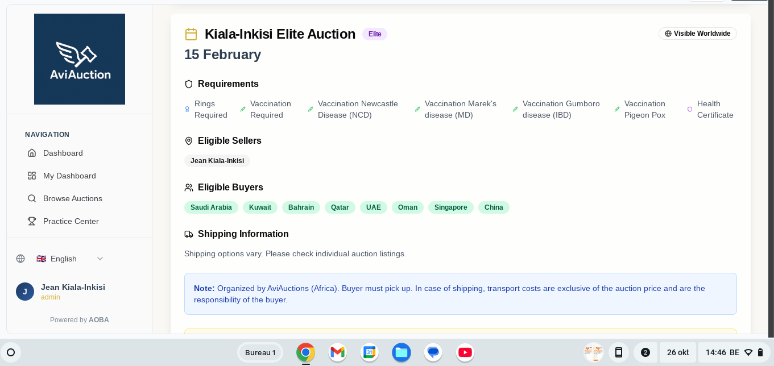Open Dashboard from the navigation
Image resolution: width=774 pixels, height=366 pixels.
[x=63, y=153]
